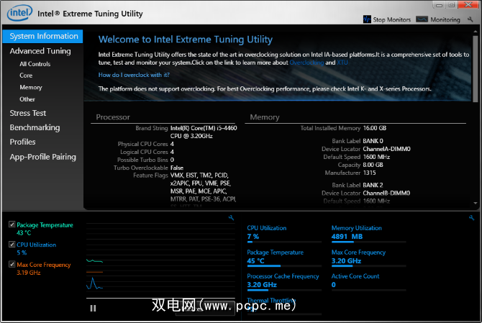Open Profiles section
The image size is (482, 323).
pos(22,142)
